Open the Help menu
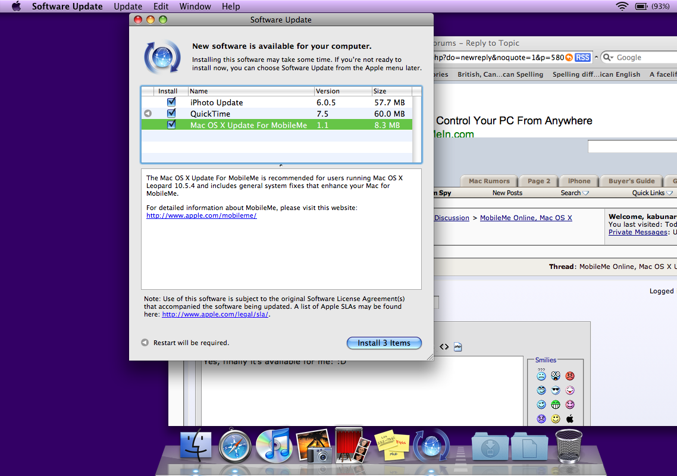 (231, 7)
